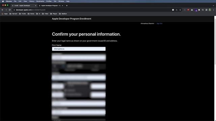The image size is (216, 121).
Task: Close the Enroll - Apple Developer tab
Action: coord(35,6)
